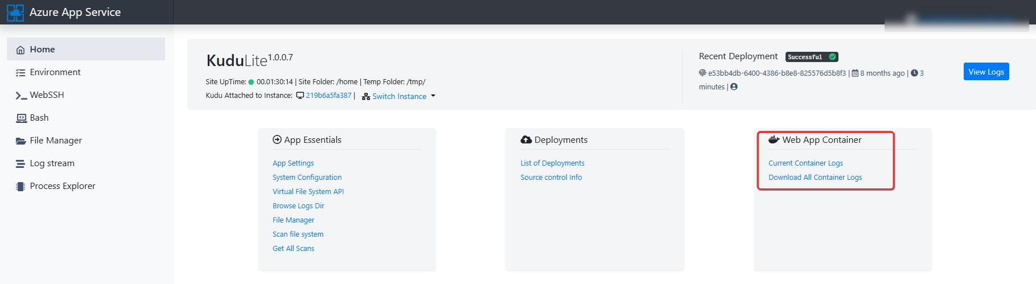Click the Bash console icon

tap(21, 118)
